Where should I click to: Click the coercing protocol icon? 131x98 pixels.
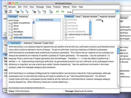click(66, 23)
